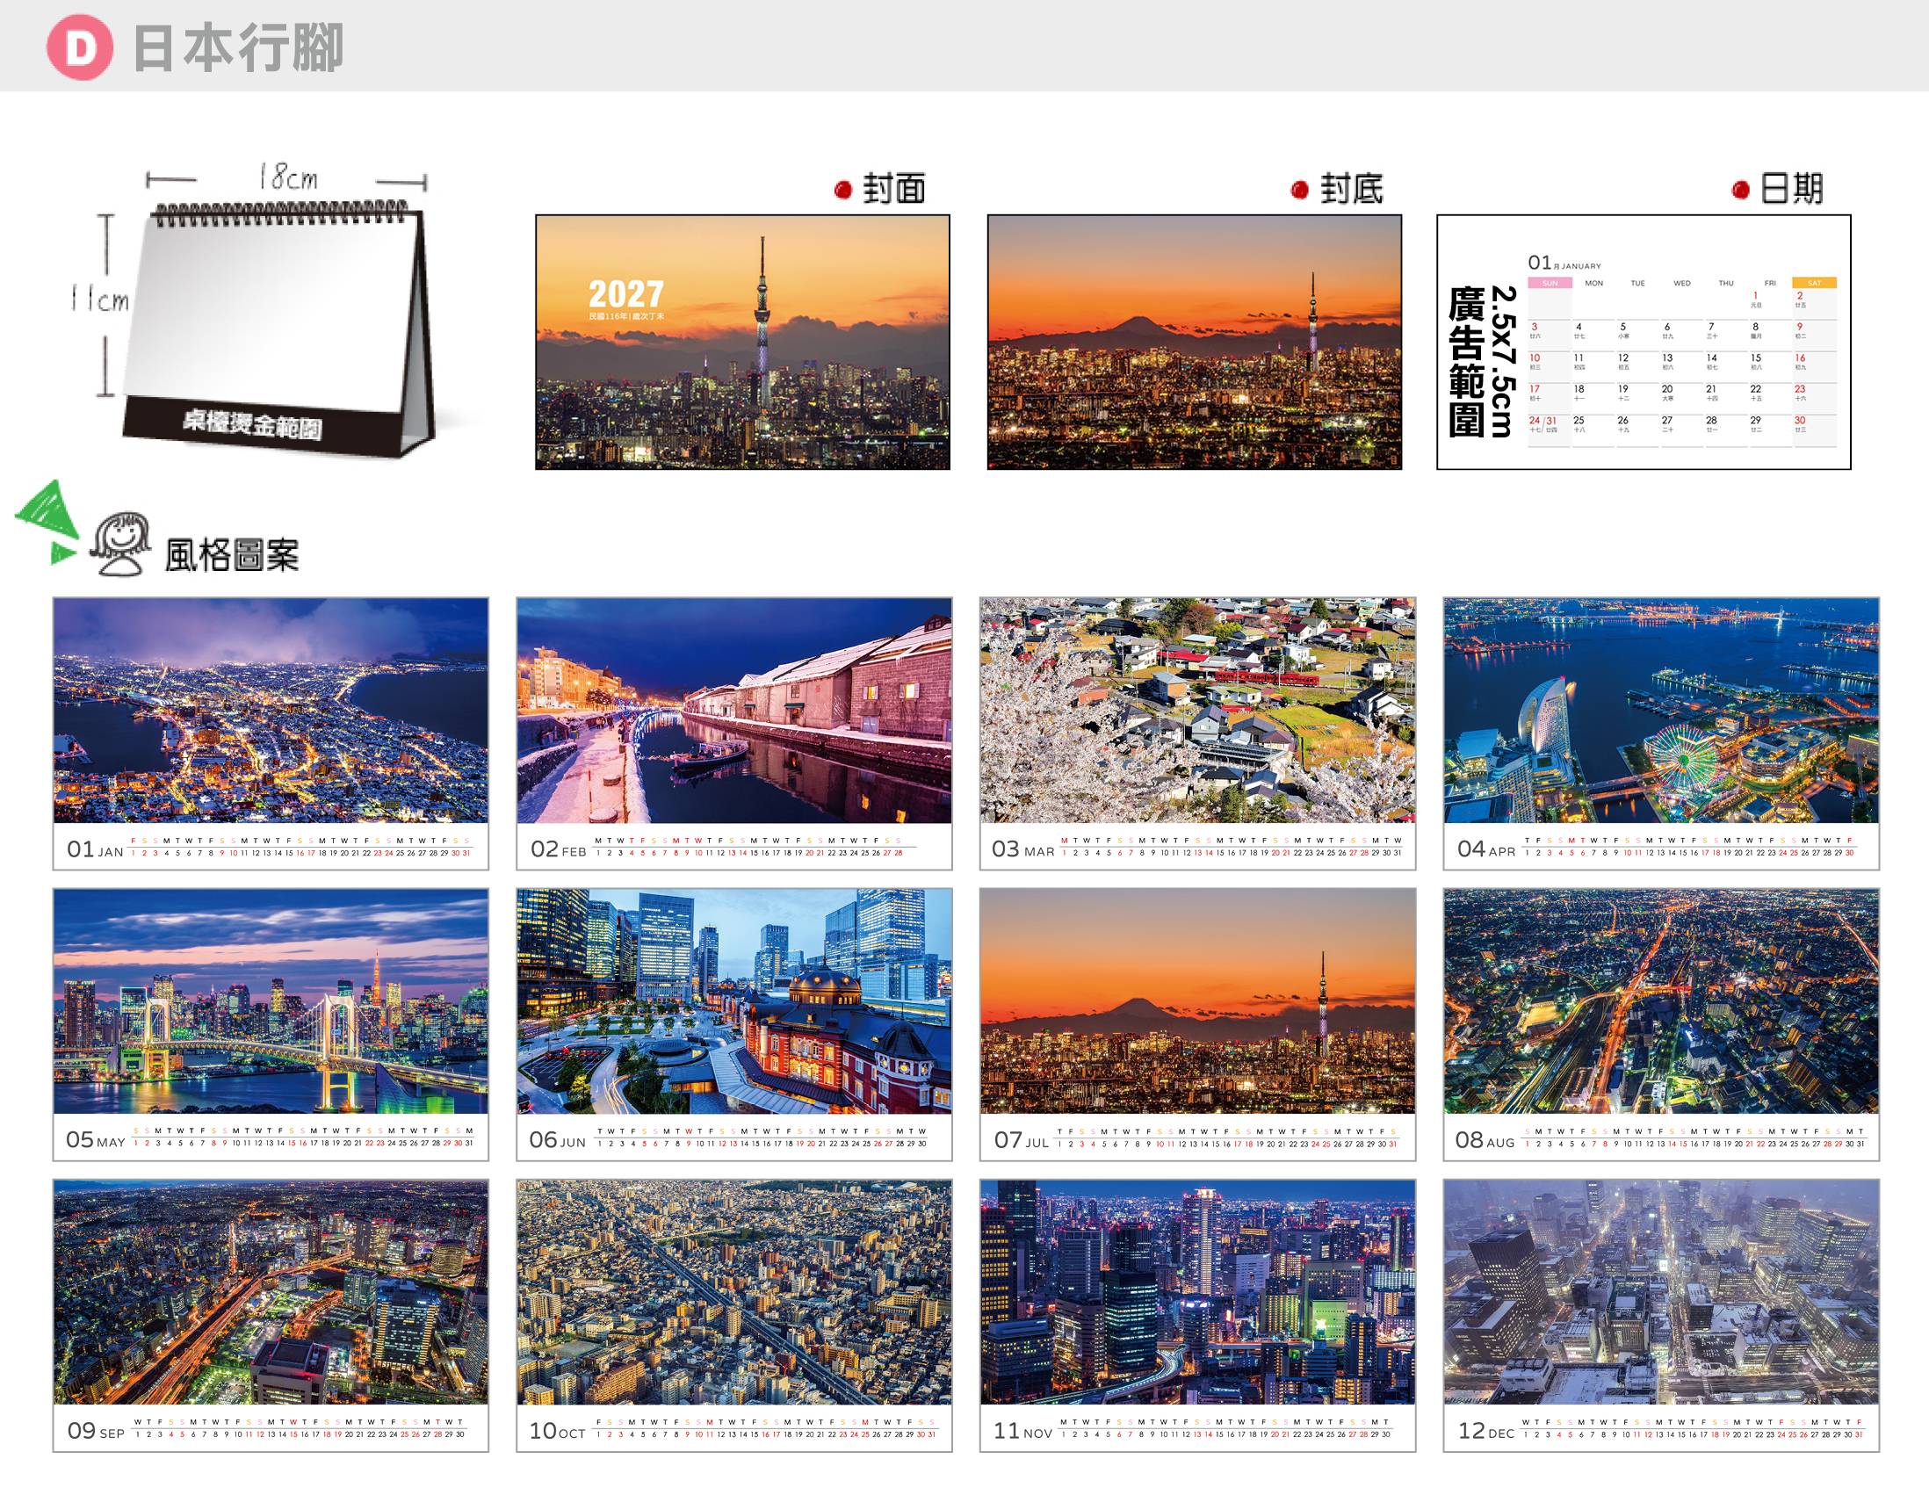Select the 2027 front cover image
The width and height of the screenshot is (1929, 1495).
(743, 342)
